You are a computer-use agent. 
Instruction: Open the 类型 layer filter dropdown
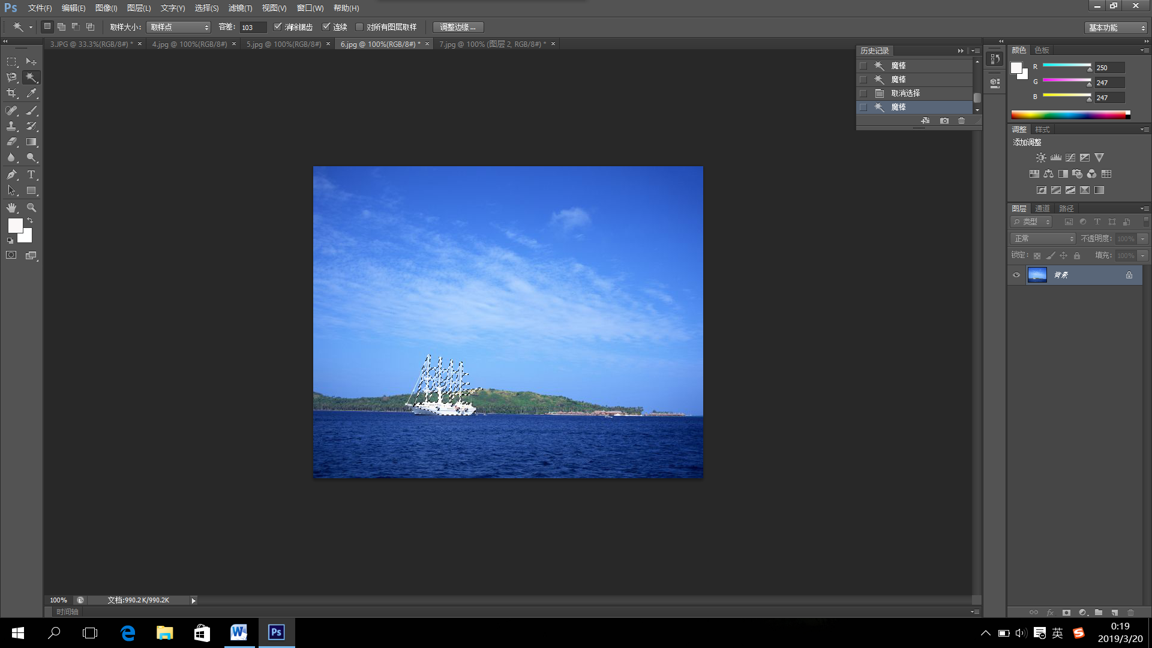click(1031, 222)
